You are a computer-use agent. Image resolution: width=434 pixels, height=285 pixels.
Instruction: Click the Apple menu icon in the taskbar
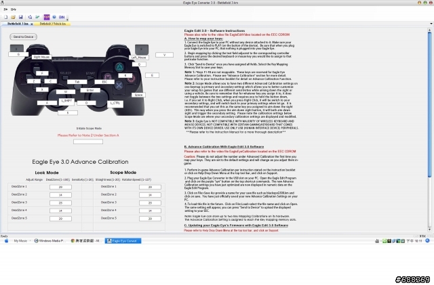click(x=6, y=241)
